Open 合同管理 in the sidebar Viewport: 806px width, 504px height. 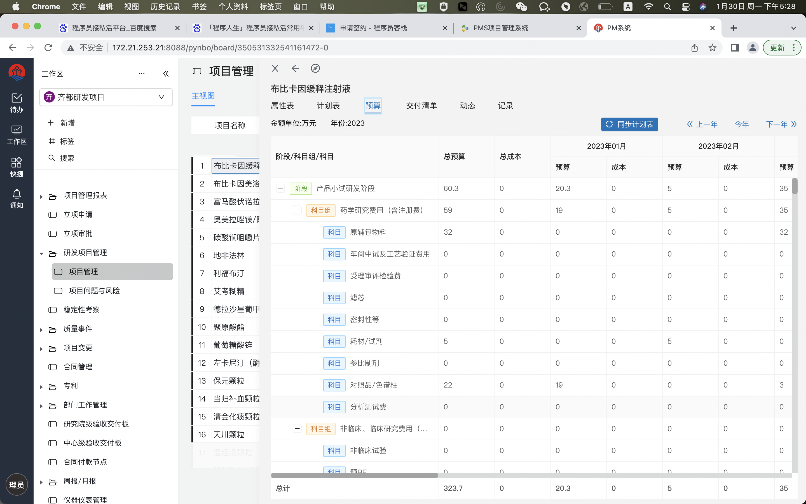pyautogui.click(x=78, y=367)
